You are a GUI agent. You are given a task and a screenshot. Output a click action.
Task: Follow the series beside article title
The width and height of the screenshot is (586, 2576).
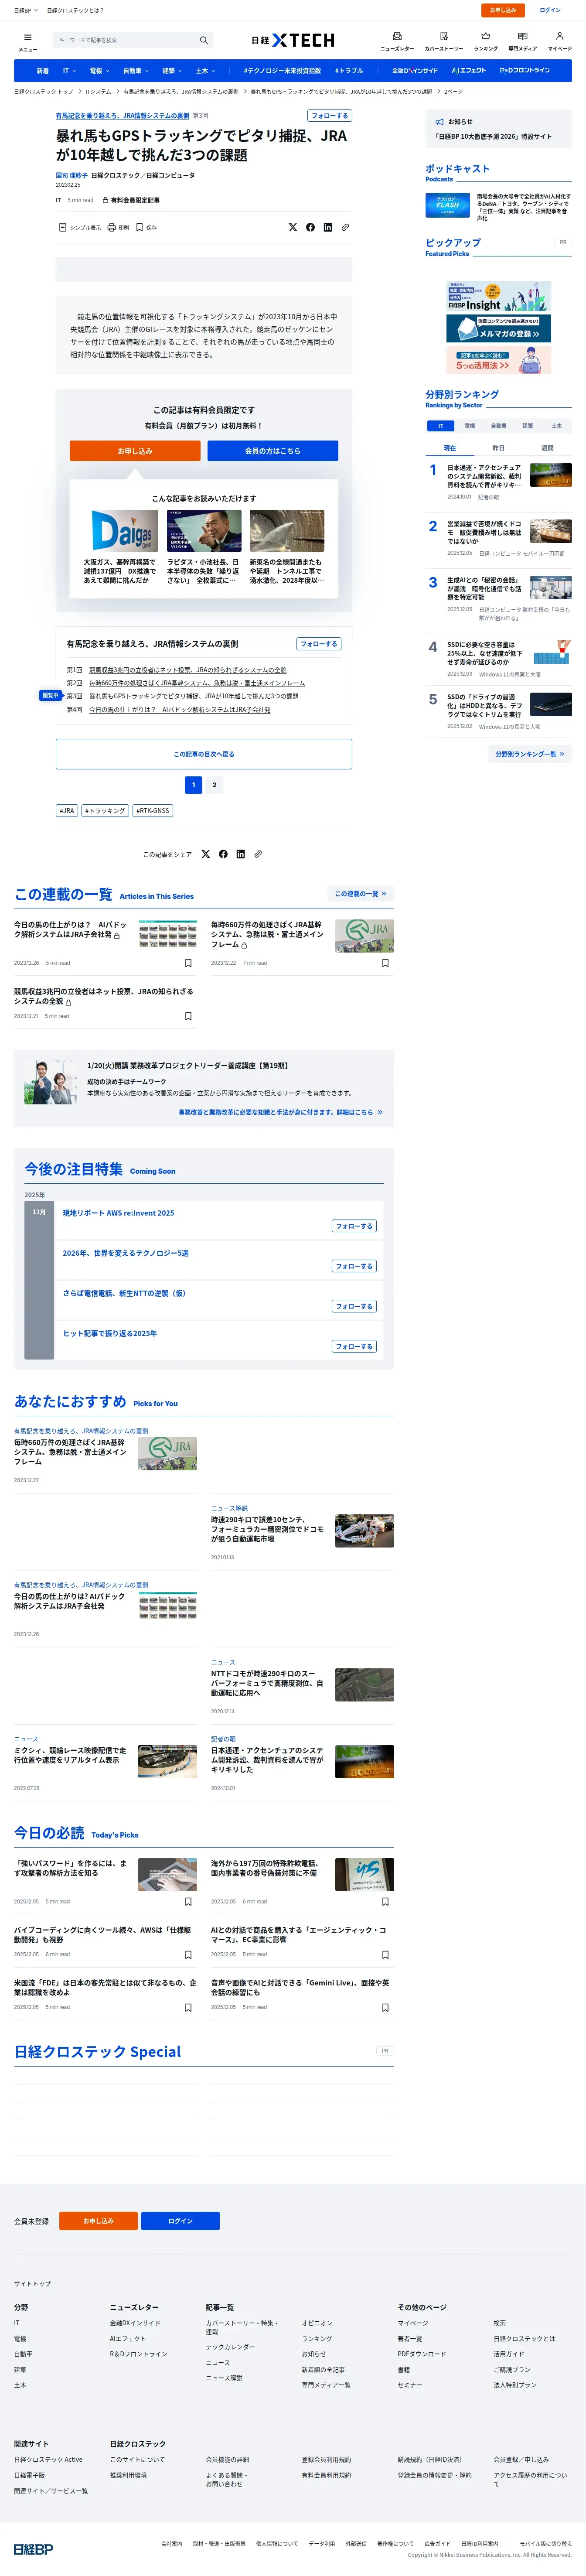329,116
